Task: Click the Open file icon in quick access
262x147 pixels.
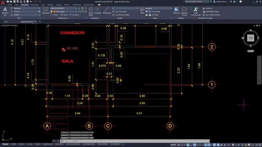Action: pyautogui.click(x=11, y=2)
